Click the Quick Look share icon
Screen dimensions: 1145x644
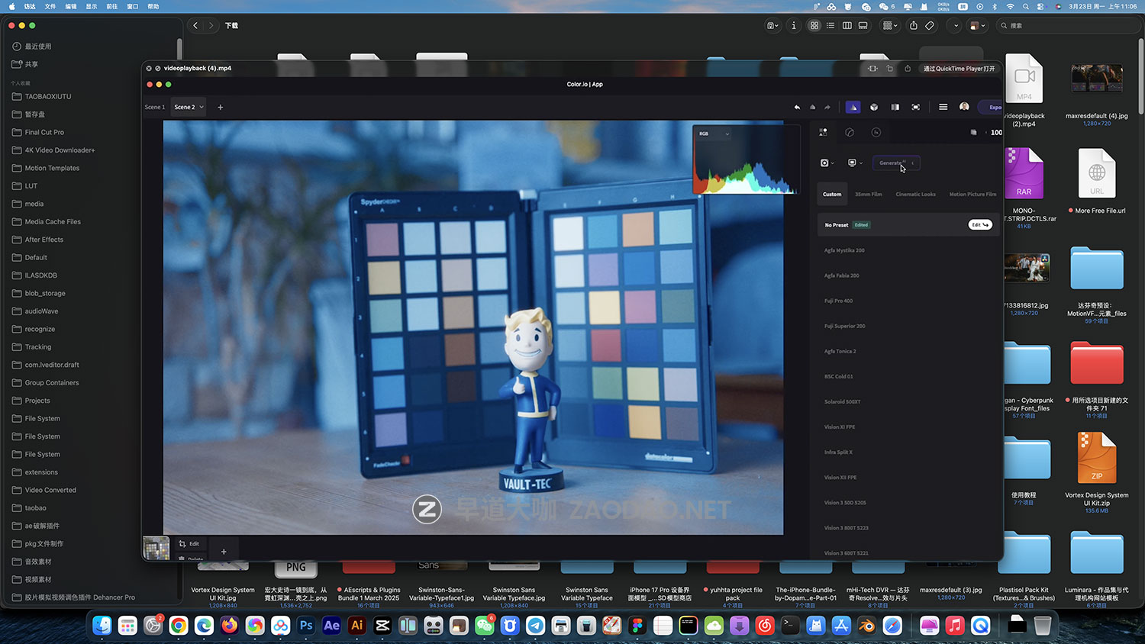coord(908,68)
